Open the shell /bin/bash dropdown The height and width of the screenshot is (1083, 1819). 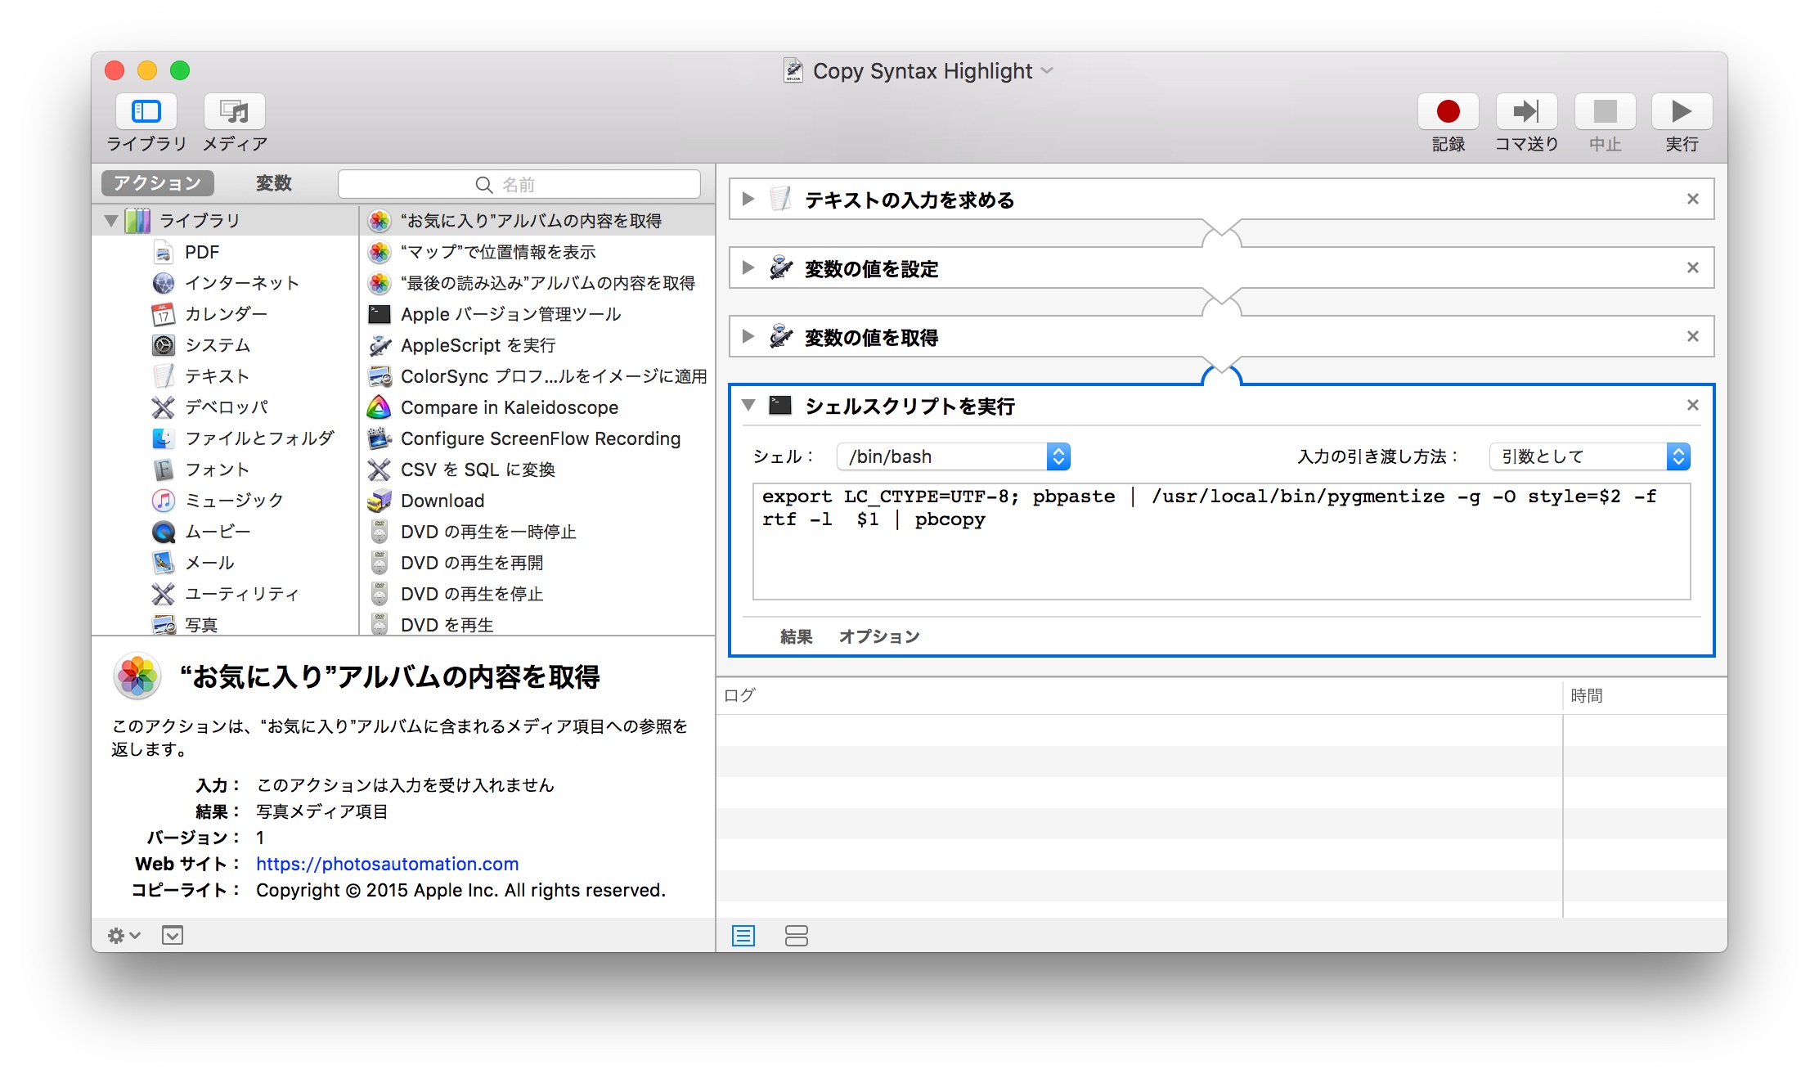point(953,456)
